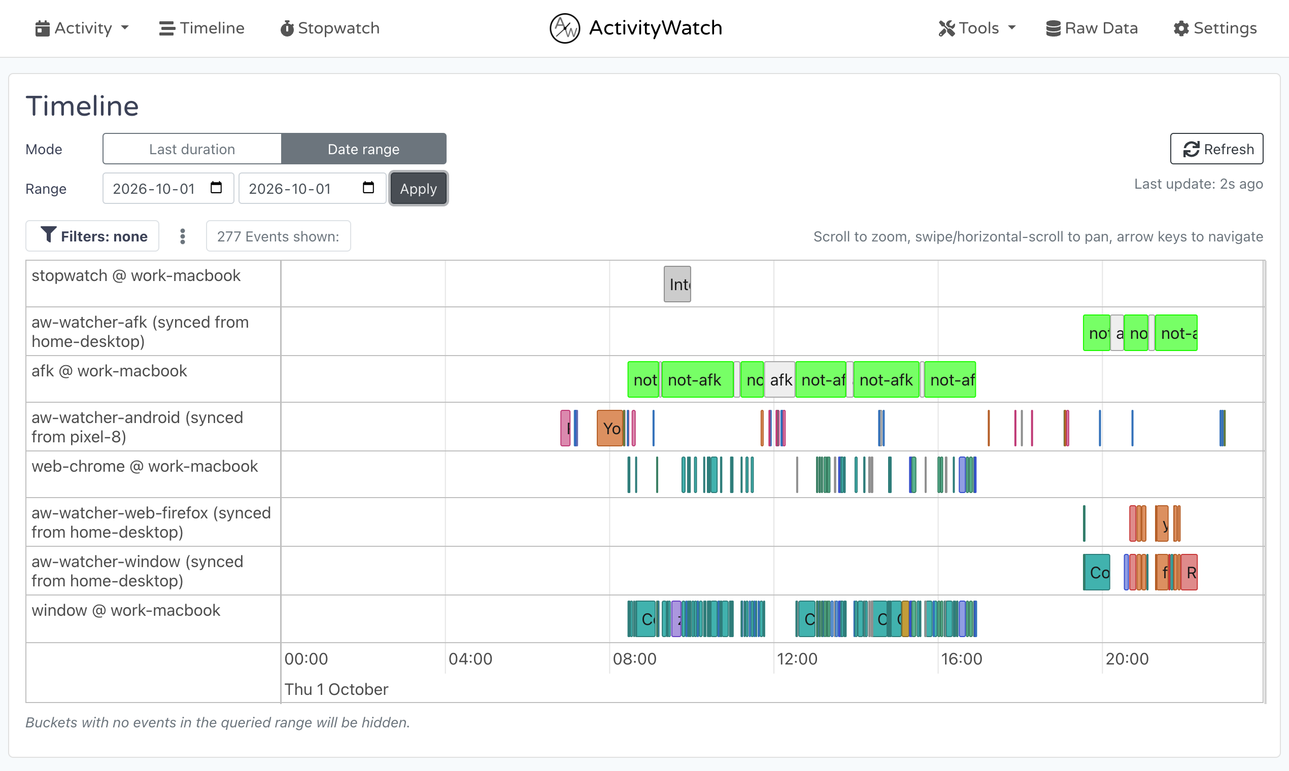Select the stopwatch 'Int' event block
This screenshot has width=1289, height=771.
click(677, 284)
